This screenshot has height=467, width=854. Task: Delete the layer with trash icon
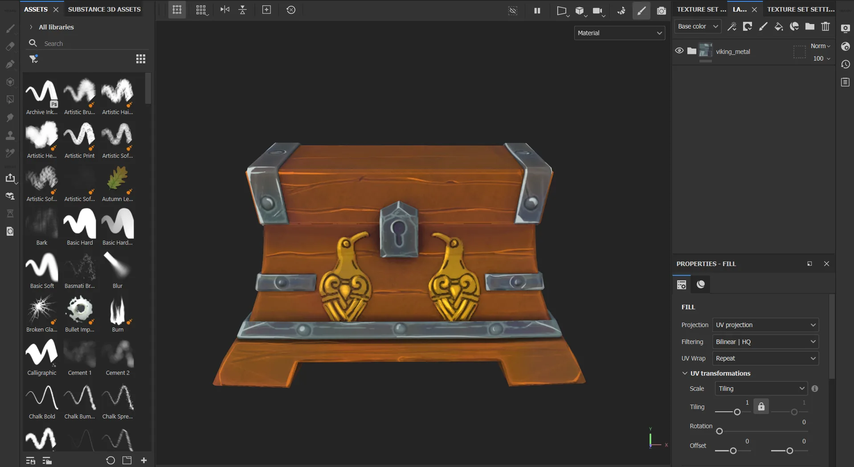pyautogui.click(x=825, y=27)
